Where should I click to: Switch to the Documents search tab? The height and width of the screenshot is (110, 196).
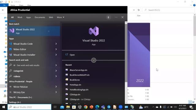pyautogui.click(x=40, y=17)
